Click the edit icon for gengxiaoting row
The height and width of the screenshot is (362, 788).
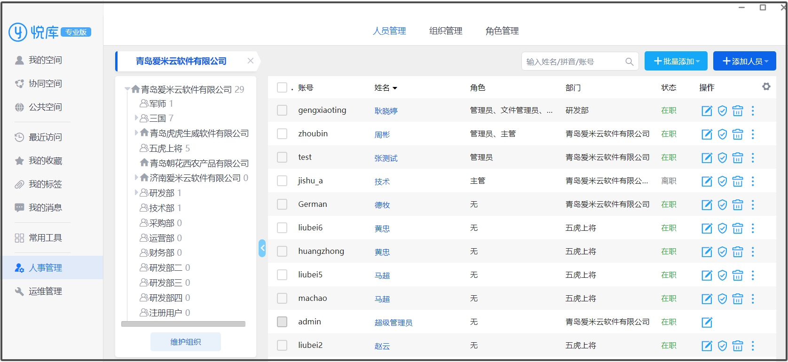click(x=707, y=111)
